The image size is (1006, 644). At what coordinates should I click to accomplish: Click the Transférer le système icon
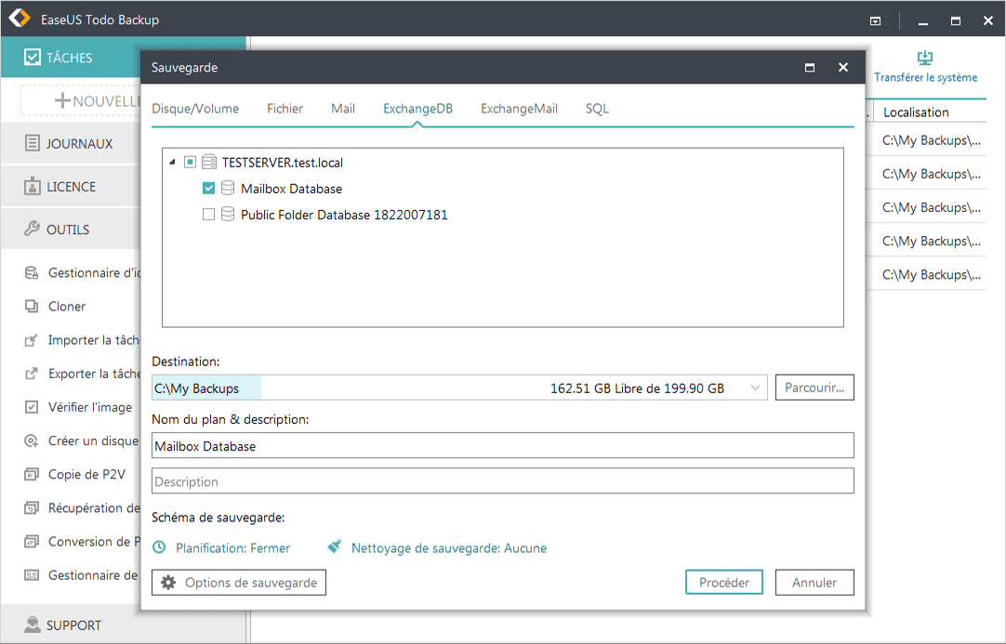click(x=924, y=58)
